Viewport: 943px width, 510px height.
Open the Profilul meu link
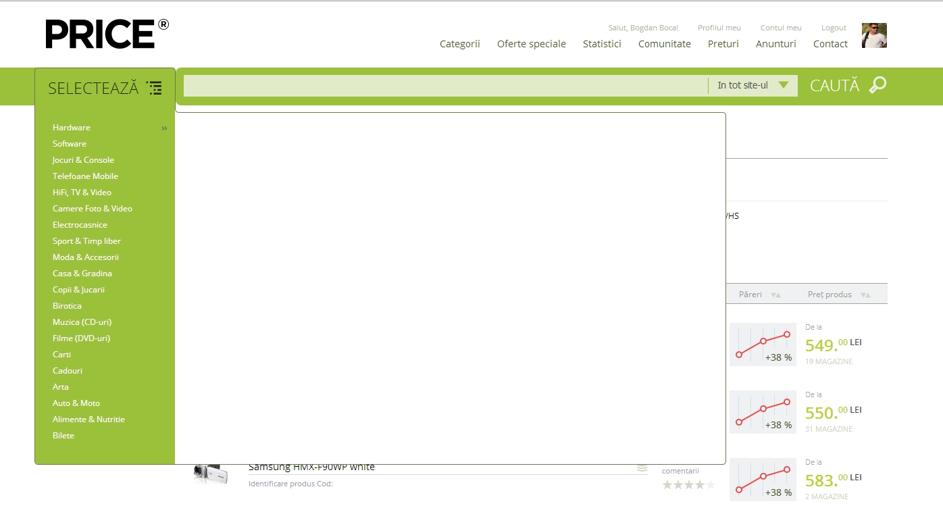(x=719, y=28)
